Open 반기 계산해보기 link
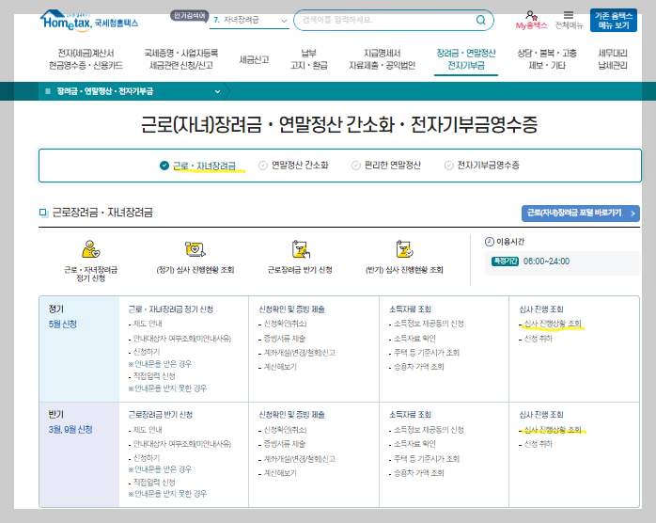The width and height of the screenshot is (656, 523). (280, 473)
